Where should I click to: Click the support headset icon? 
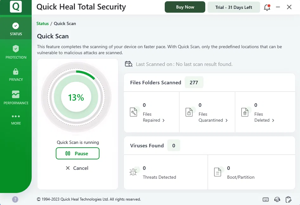[x=277, y=199]
